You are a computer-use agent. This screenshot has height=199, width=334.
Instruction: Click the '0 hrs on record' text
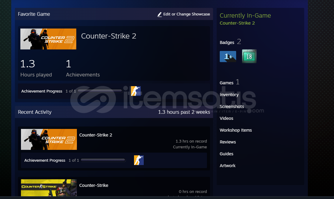click(193, 191)
